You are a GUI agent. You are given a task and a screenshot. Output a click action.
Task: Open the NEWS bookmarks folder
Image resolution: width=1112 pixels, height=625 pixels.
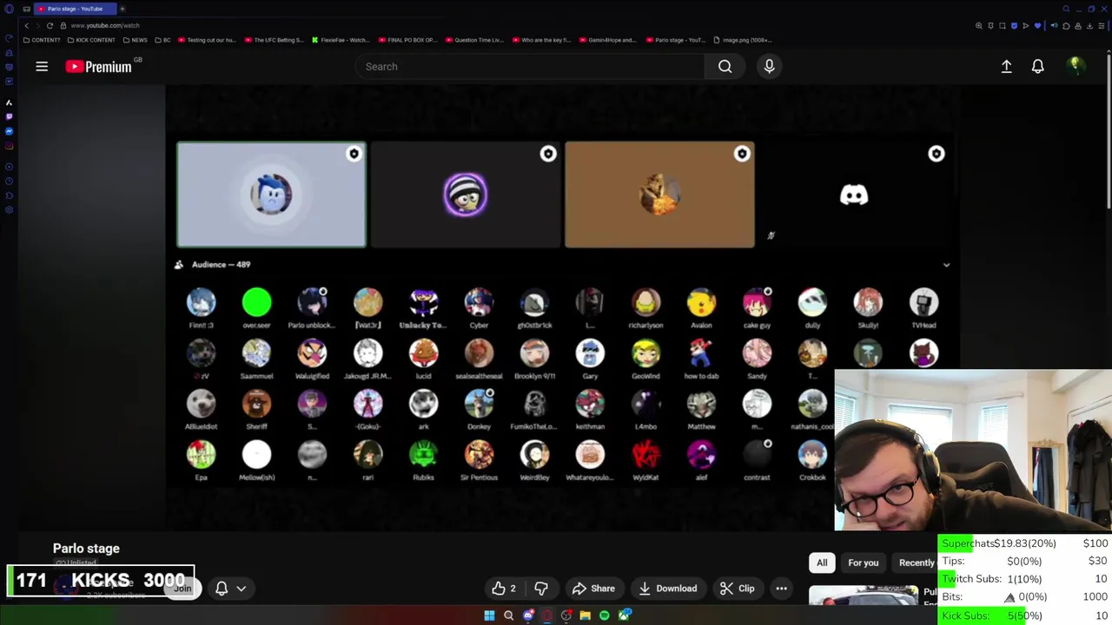coord(136,40)
